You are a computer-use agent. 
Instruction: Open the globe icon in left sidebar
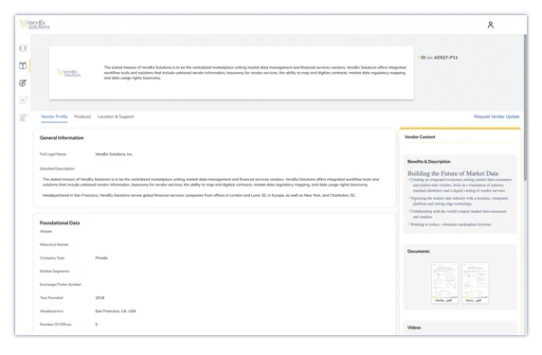click(23, 48)
